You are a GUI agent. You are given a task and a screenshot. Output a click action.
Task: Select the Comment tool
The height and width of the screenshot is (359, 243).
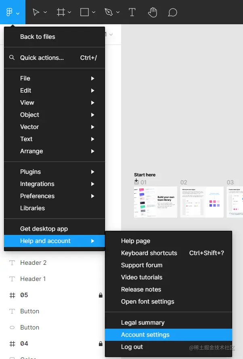coord(172,12)
